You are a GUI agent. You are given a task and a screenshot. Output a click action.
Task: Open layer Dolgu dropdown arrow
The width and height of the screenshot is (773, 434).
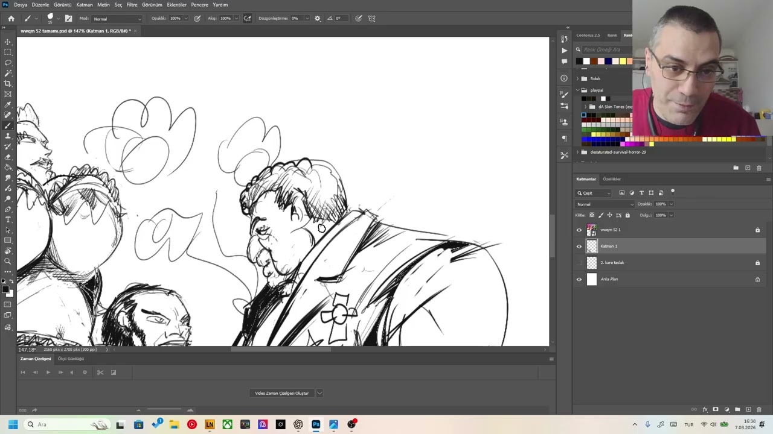pyautogui.click(x=671, y=215)
